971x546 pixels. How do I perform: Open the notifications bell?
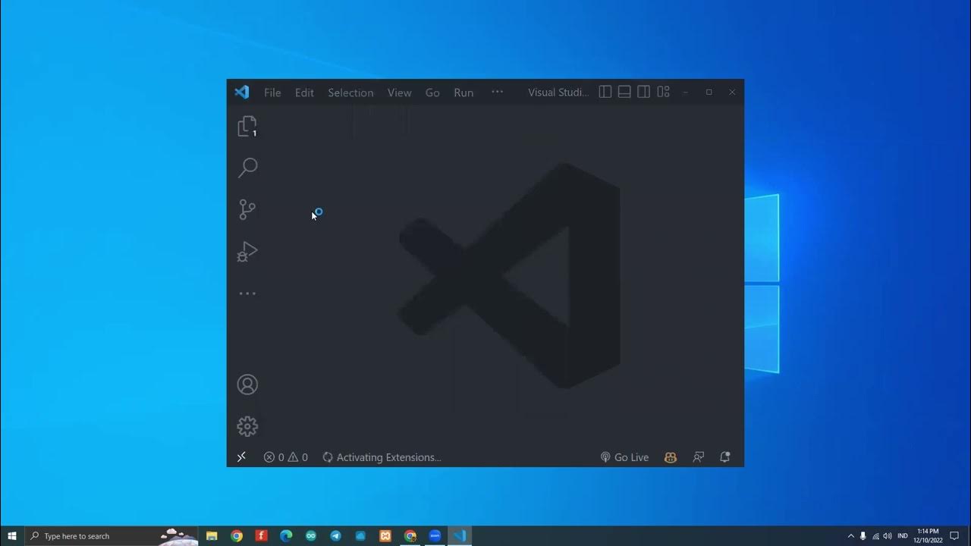click(724, 457)
